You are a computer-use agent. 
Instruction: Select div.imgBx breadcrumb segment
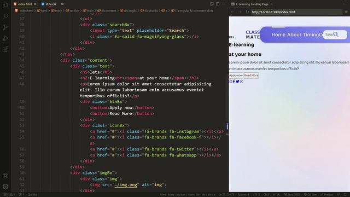click(x=129, y=10)
